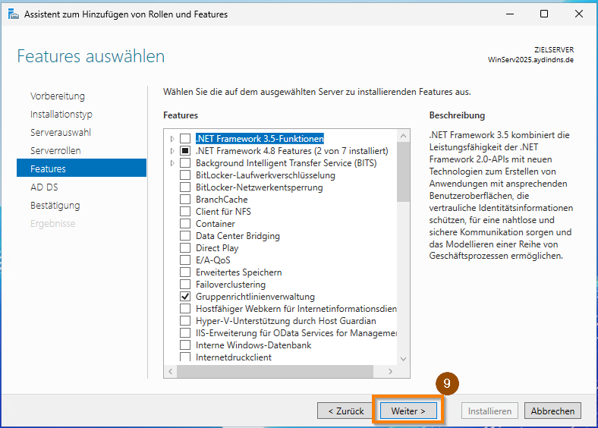This screenshot has width=598, height=428.
Task: Check the Container feature checkbox
Action: point(185,224)
